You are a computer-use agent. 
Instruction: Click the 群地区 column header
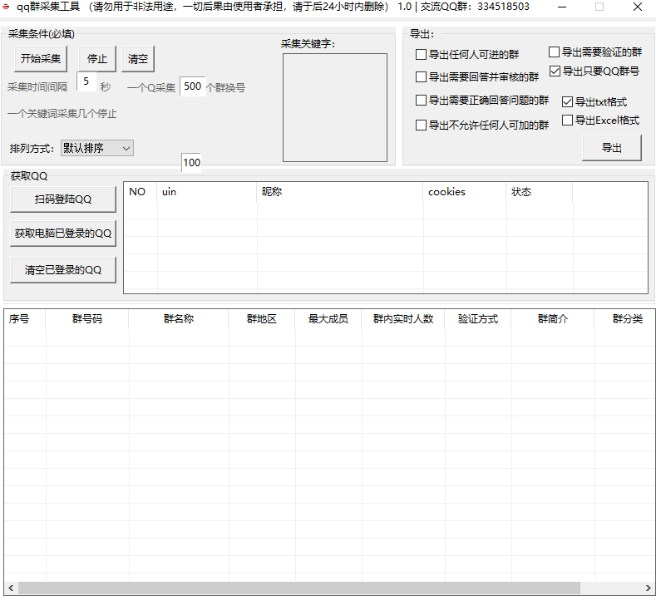pyautogui.click(x=262, y=319)
